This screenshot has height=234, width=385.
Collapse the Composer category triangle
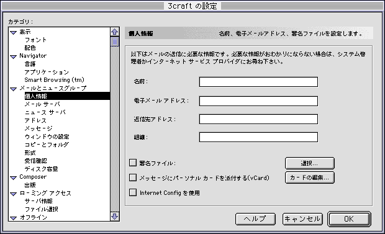pos(14,178)
